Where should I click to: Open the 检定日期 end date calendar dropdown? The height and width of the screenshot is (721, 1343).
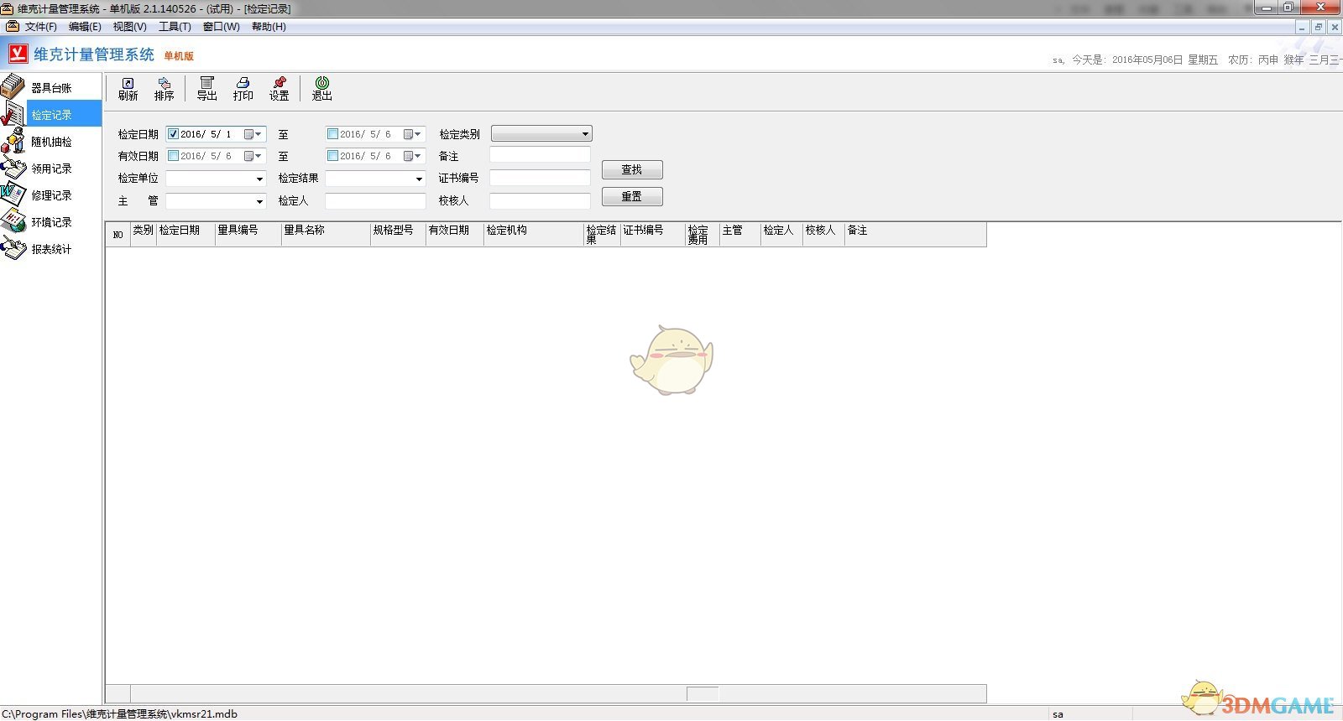coord(412,134)
